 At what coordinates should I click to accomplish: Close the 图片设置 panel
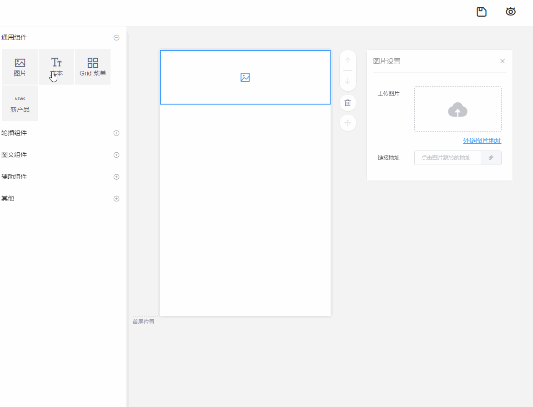502,60
